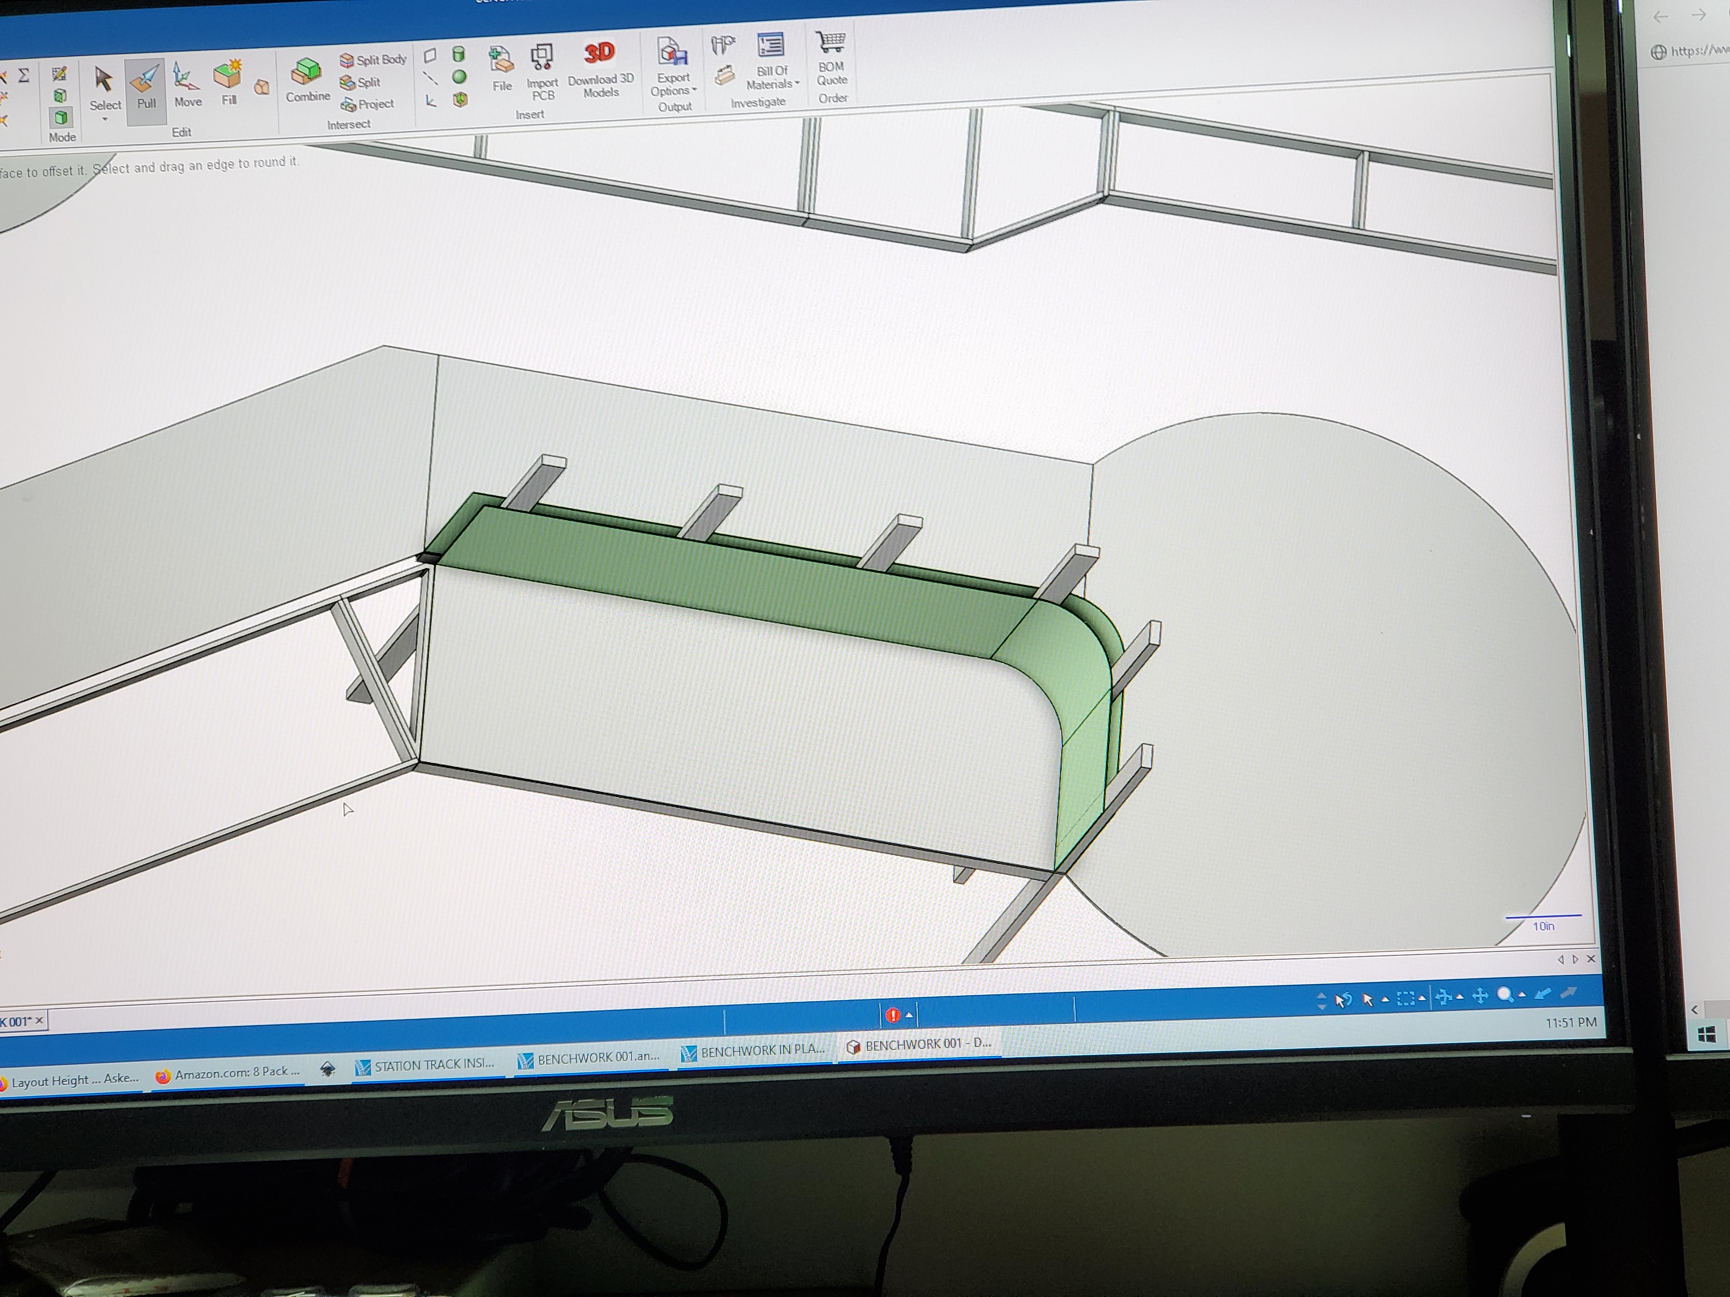1730x1297 pixels.
Task: Insert an axis line
Action: (430, 77)
